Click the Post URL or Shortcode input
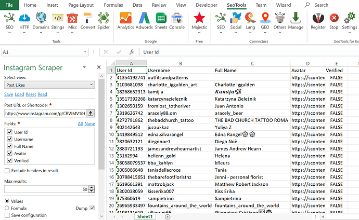 pyautogui.click(x=45, y=113)
